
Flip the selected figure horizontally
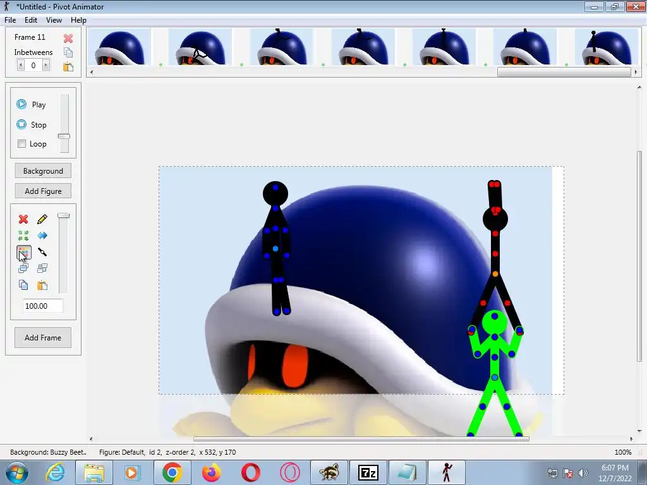coord(42,236)
